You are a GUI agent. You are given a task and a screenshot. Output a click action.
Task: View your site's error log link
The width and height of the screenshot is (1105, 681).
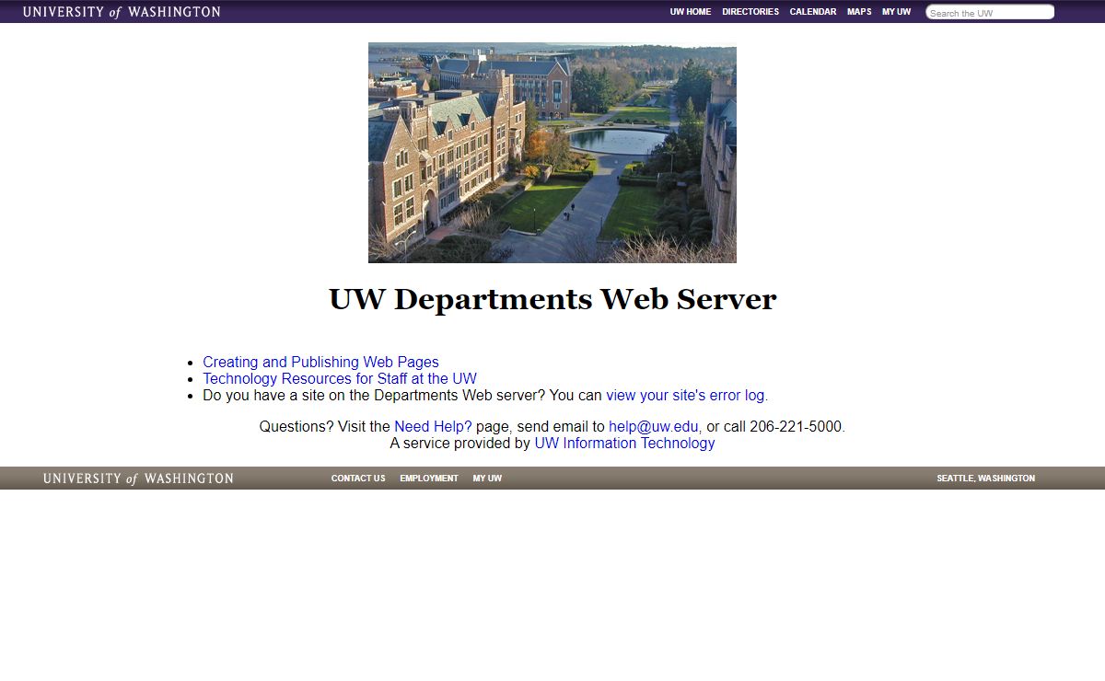point(685,396)
